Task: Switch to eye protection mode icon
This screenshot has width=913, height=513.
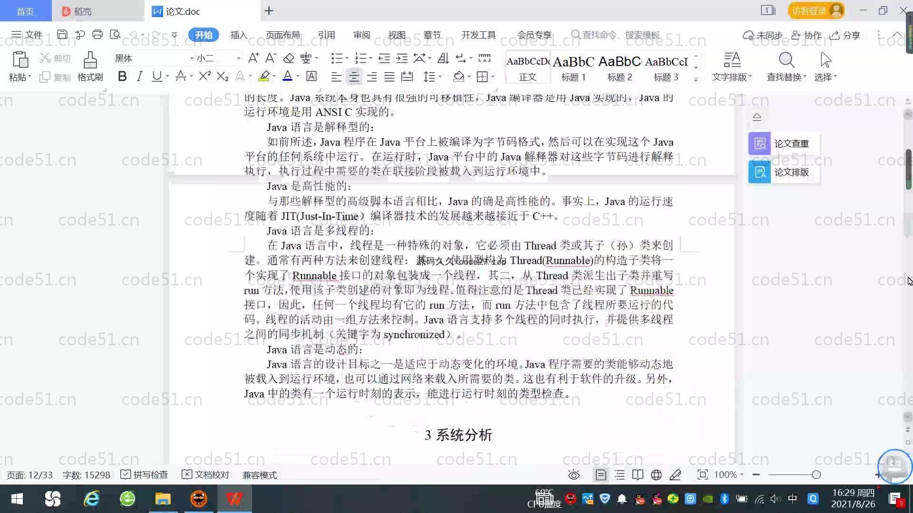Action: pyautogui.click(x=574, y=475)
